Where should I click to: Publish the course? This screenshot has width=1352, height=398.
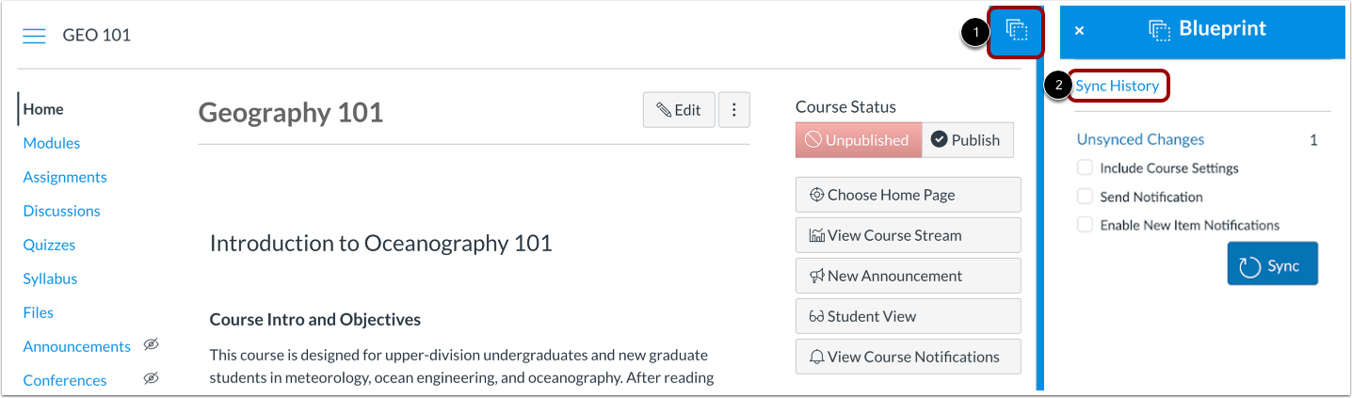coord(966,140)
